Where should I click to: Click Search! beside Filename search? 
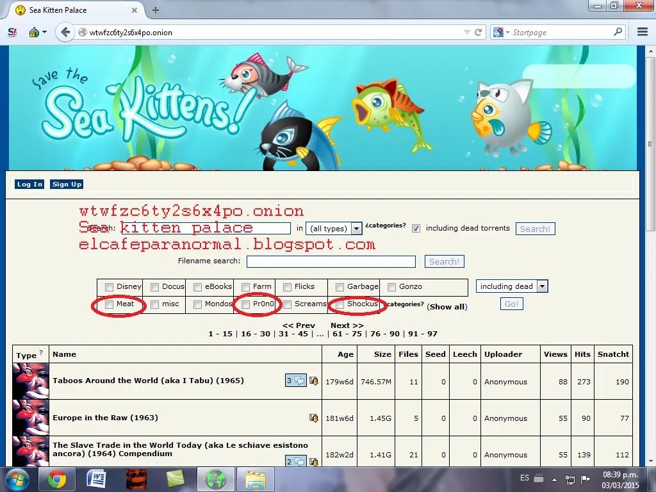pos(445,261)
